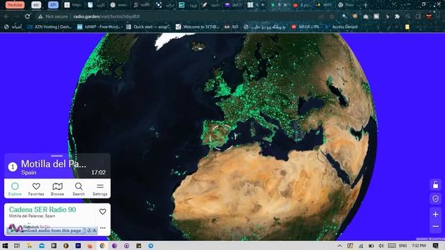Viewport: 445px width, 250px height.
Task: Click the Motilla del Pa... location header
Action: [x=54, y=164]
